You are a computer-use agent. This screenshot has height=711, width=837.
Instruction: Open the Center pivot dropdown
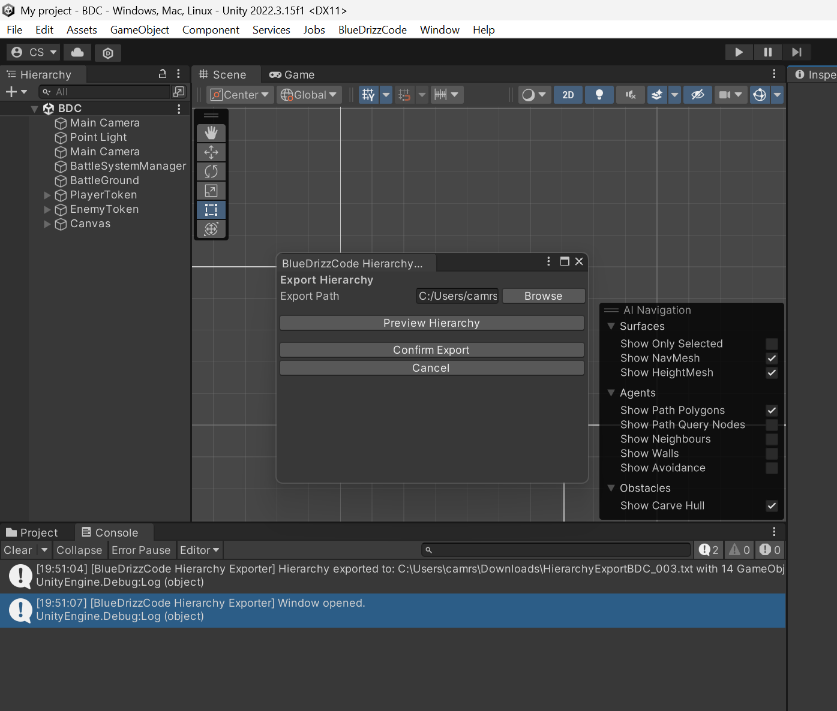[240, 95]
